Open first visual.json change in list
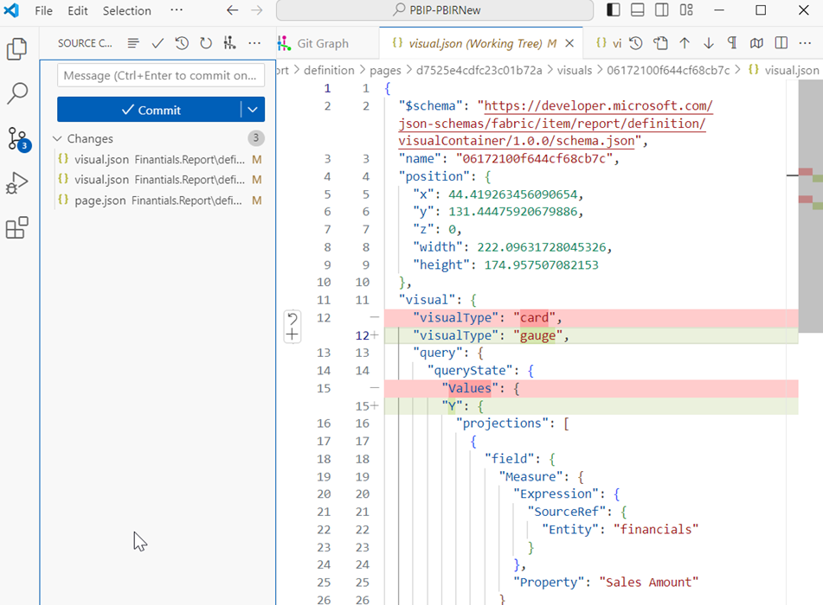The image size is (823, 605). [158, 159]
